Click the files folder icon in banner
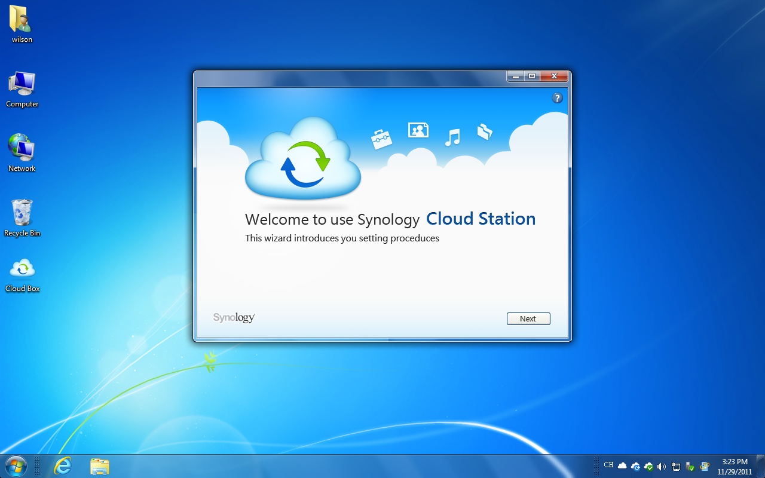 [485, 132]
